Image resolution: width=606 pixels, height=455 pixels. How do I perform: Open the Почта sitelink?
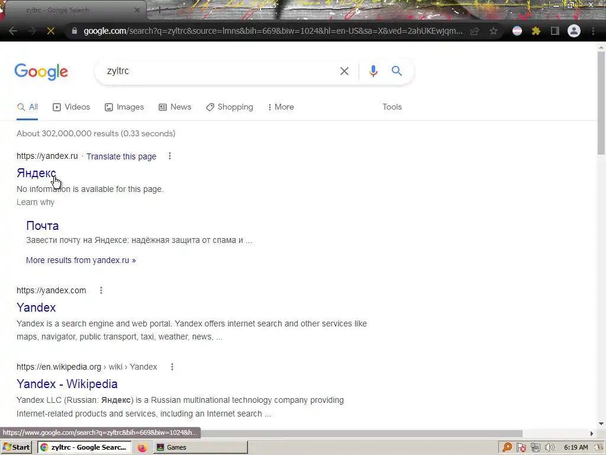point(43,226)
